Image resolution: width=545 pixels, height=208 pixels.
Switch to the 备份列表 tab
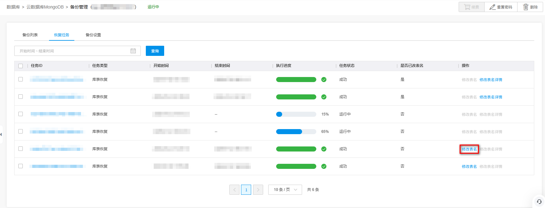click(x=30, y=35)
